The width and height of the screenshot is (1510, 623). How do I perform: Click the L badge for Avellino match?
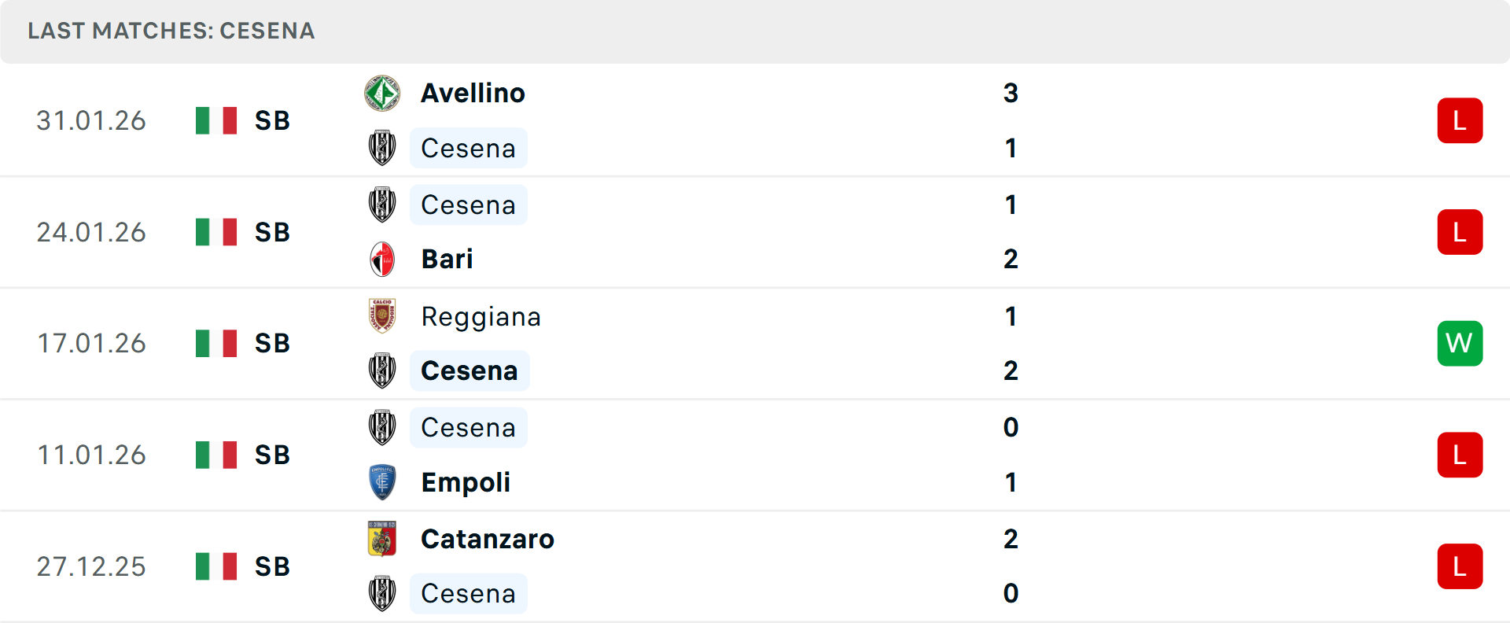pyautogui.click(x=1460, y=120)
